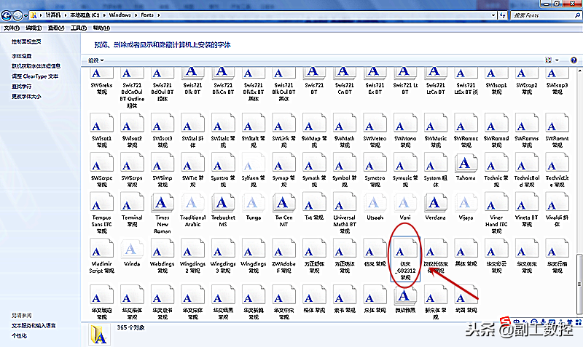The height and width of the screenshot is (347, 583).
Task: Expand the address bar history dropdown
Action: pyautogui.click(x=493, y=15)
